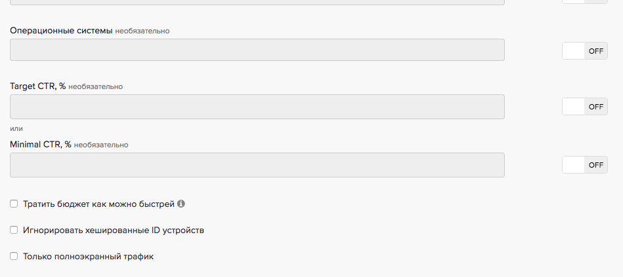Viewport: 623px width, 277px height.
Task: Focus the Minimal CTR, % input field
Action: (257, 165)
